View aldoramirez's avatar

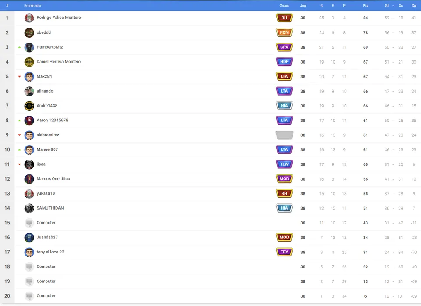click(x=29, y=135)
